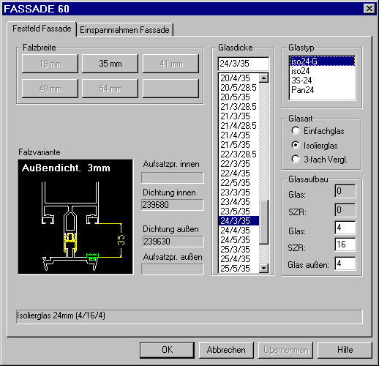Click first SZR field showing 0
379x366 pixels.
click(345, 210)
